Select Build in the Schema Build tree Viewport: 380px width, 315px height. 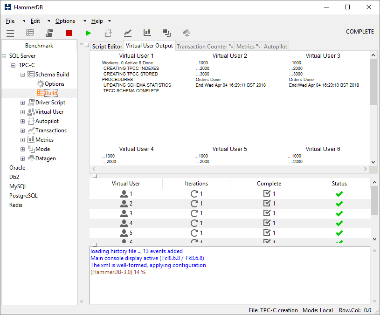51,93
